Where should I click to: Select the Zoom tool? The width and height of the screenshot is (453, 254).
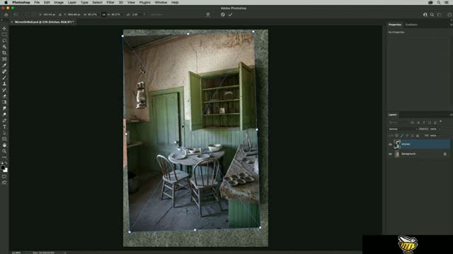click(x=4, y=151)
